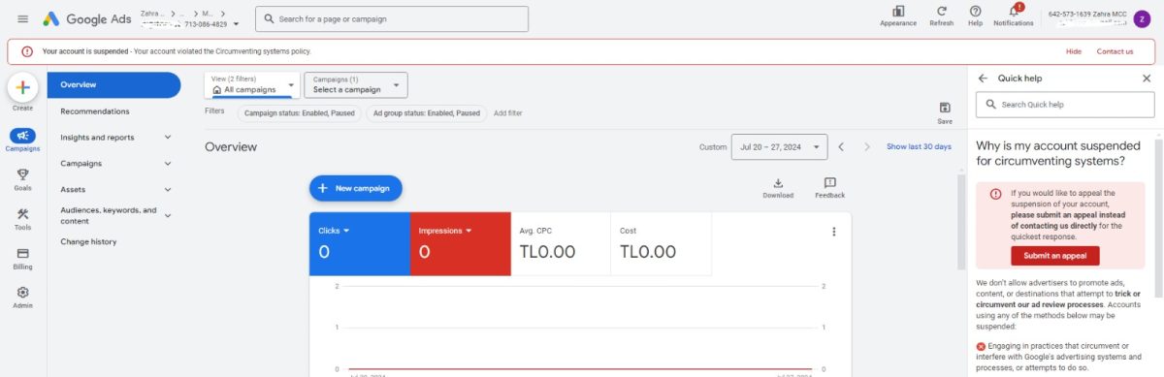Click the red suspension alert icon in banner
The width and height of the screenshot is (1164, 377).
pyautogui.click(x=27, y=51)
